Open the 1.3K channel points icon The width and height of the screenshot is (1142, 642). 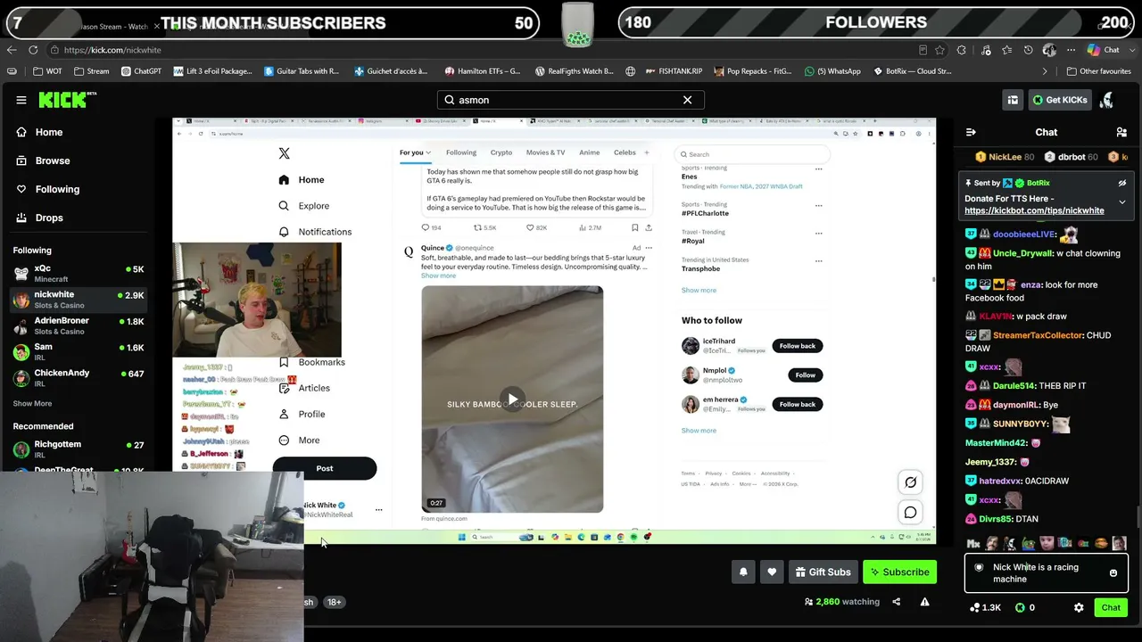985,607
